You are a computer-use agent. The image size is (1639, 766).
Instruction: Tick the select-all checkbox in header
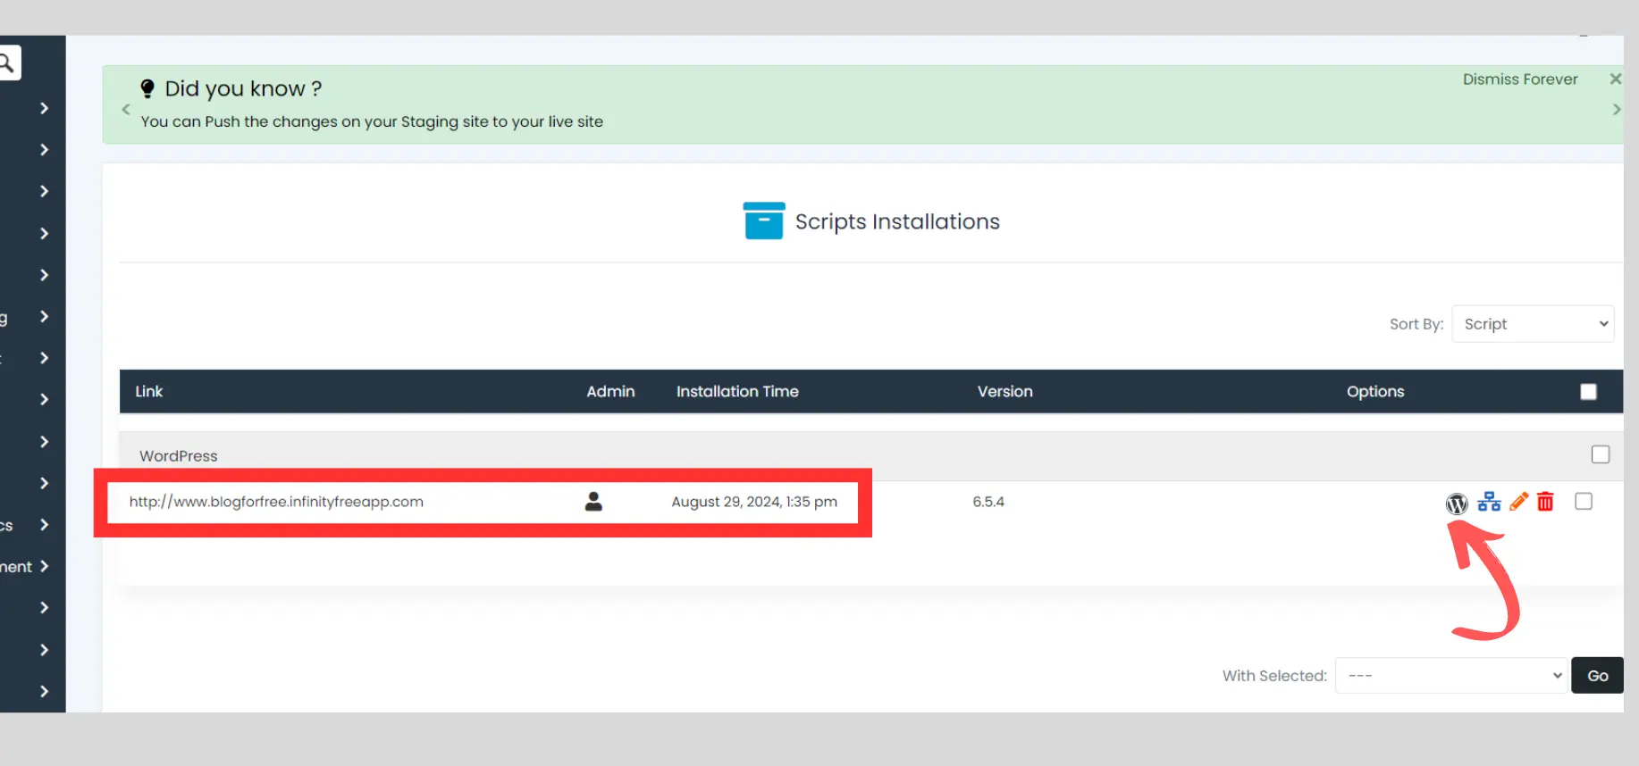(x=1588, y=392)
